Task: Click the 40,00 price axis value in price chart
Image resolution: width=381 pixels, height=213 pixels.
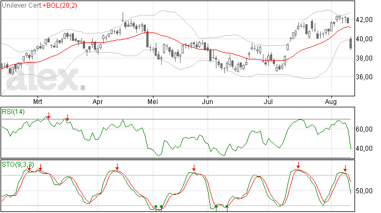Action: (x=364, y=39)
